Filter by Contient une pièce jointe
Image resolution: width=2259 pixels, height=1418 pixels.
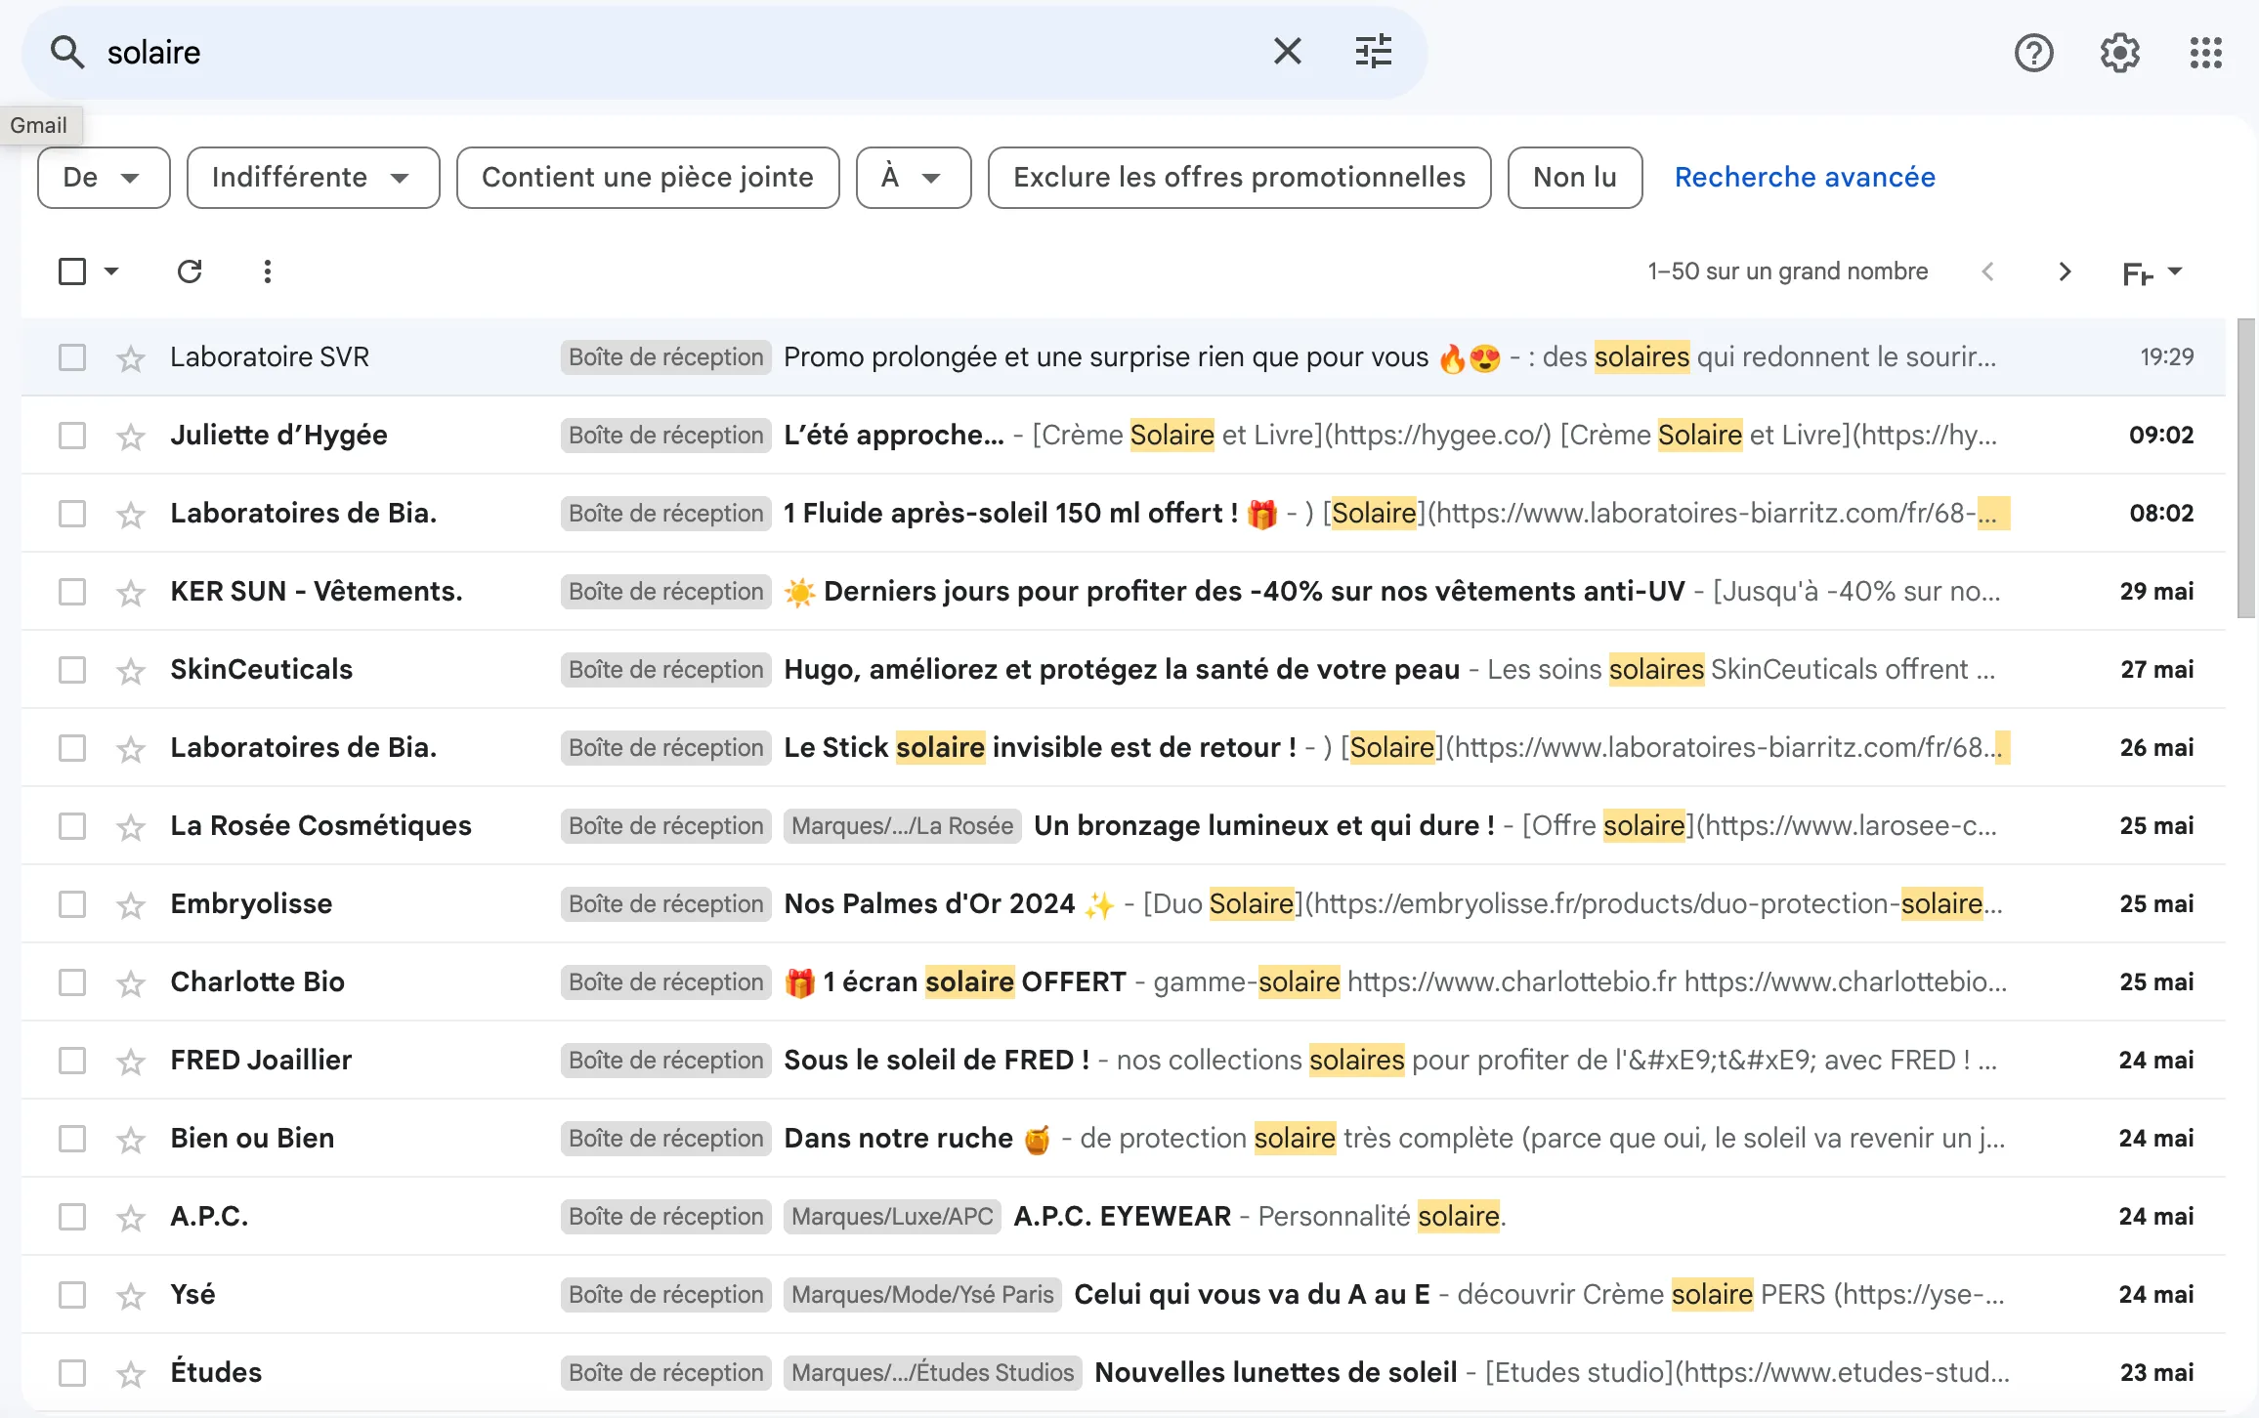(648, 178)
